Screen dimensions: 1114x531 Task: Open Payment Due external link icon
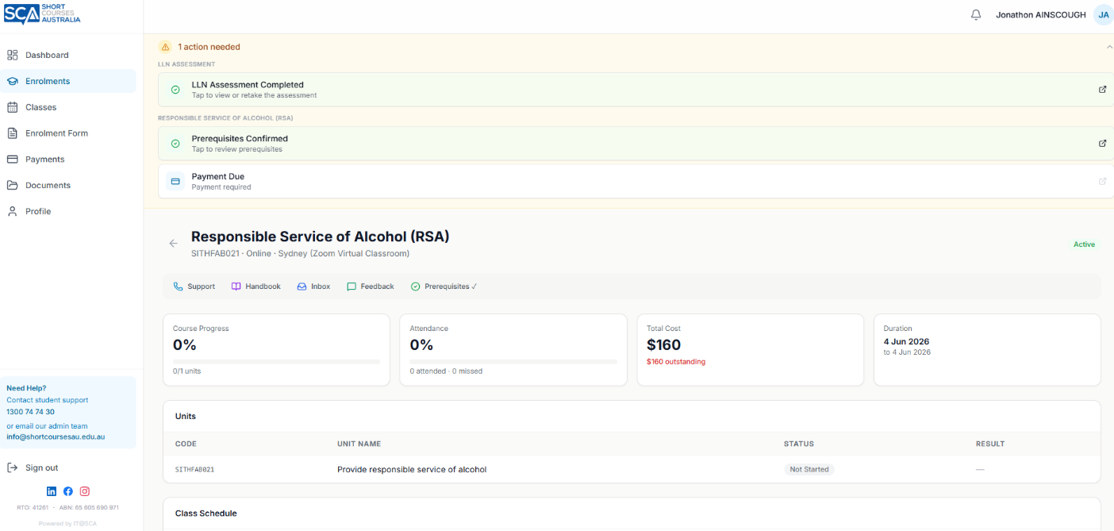point(1102,182)
